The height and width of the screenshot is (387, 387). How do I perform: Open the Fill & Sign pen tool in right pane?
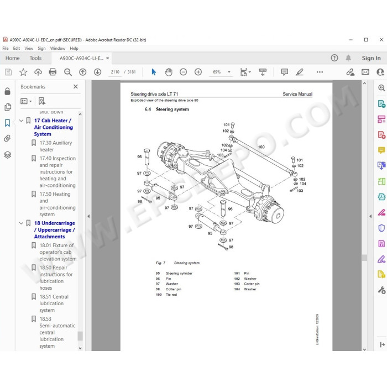click(x=381, y=259)
